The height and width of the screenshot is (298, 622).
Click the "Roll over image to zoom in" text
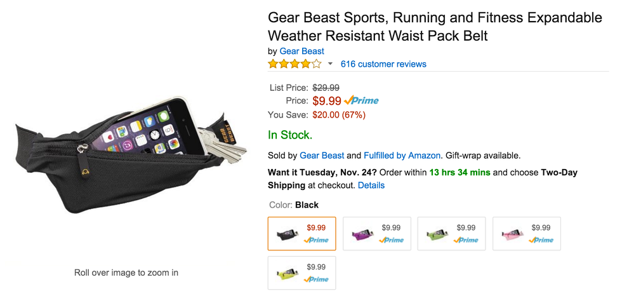point(126,273)
